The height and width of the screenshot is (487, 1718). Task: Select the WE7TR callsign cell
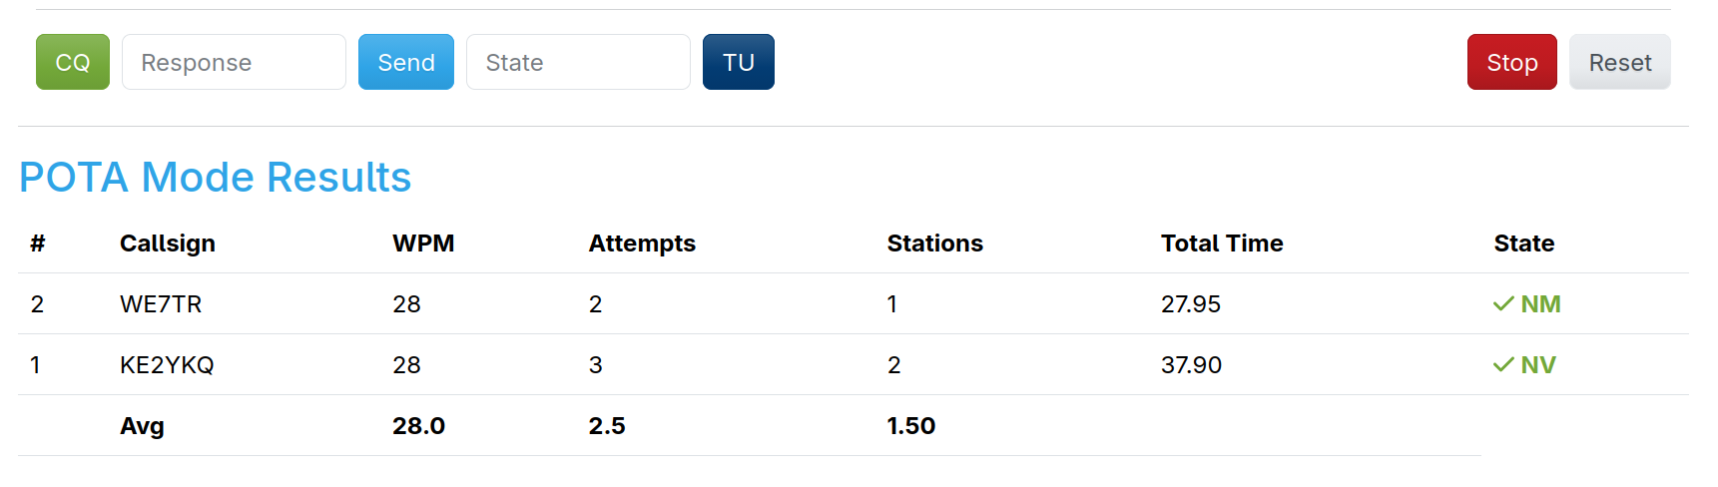click(x=161, y=304)
